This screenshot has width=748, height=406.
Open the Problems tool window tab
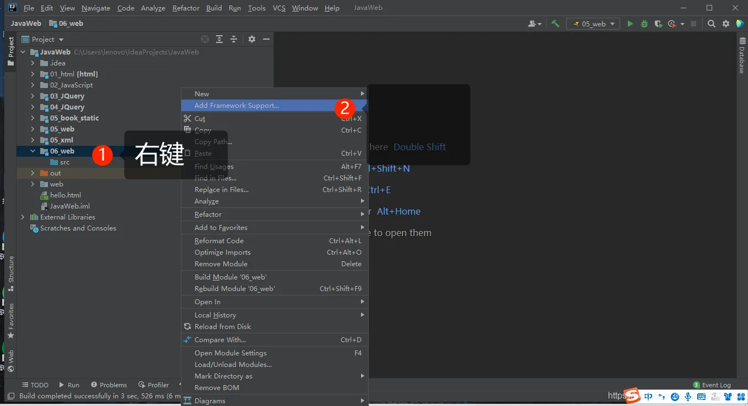click(109, 385)
